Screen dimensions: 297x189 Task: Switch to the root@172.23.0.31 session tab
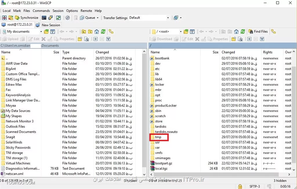coord(17,25)
